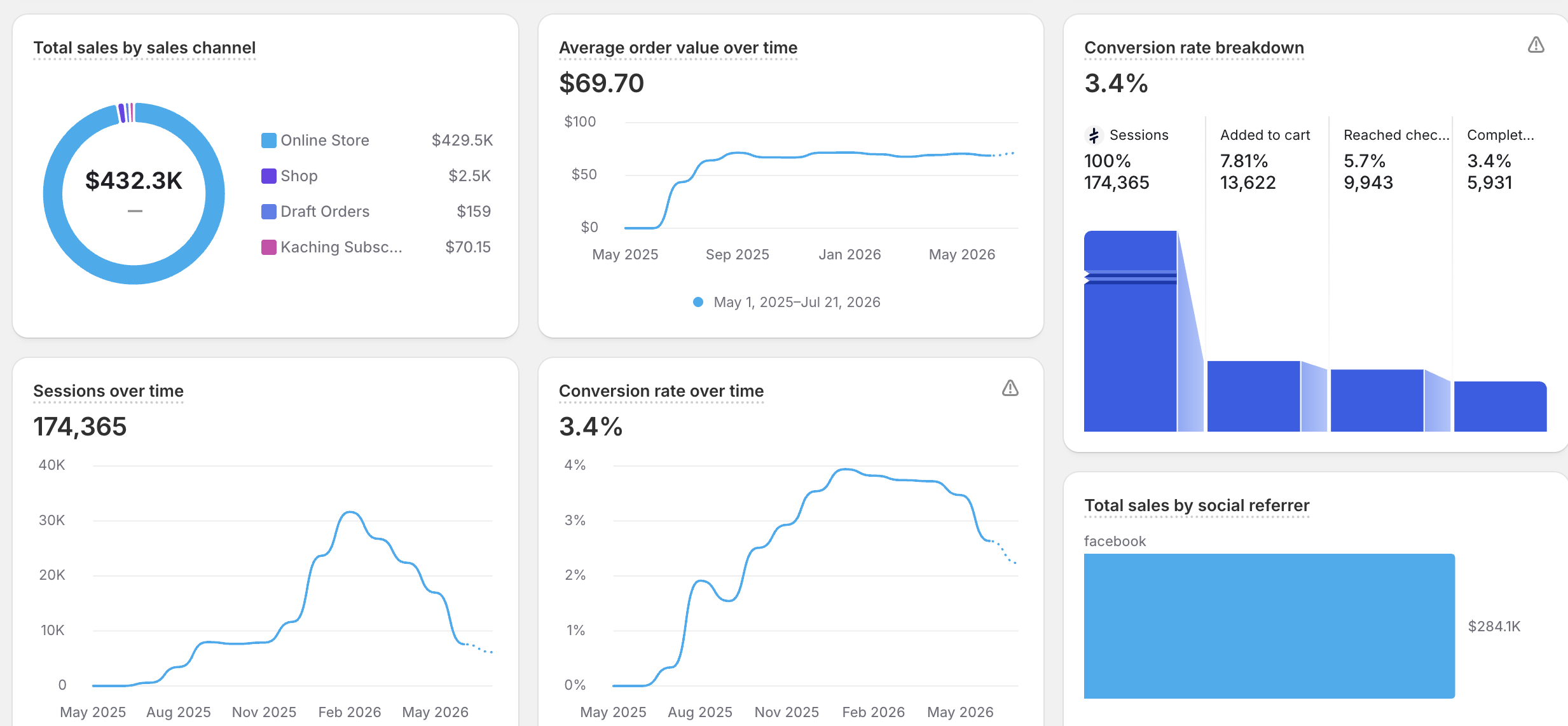Open Conversion rate over time title
Image resolution: width=1568 pixels, height=726 pixels.
click(661, 391)
